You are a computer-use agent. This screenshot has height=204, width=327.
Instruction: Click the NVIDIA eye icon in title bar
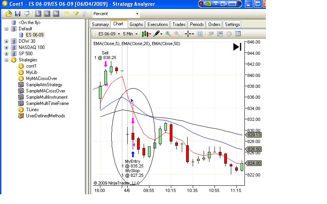(208, 4)
